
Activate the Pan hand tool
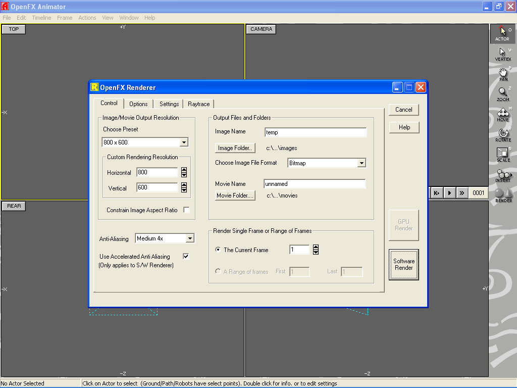(x=503, y=74)
